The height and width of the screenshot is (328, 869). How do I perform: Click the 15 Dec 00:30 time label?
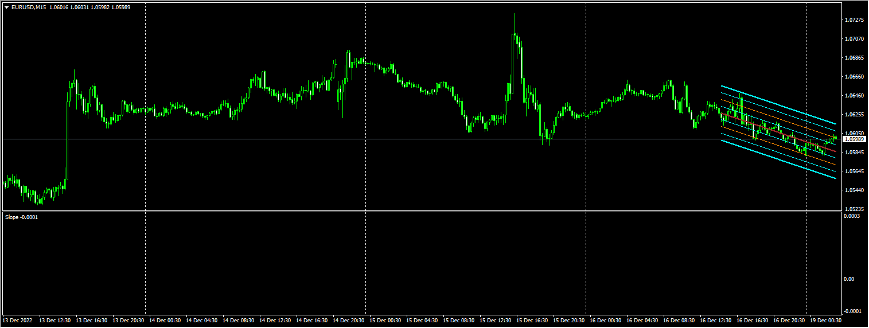(x=385, y=321)
